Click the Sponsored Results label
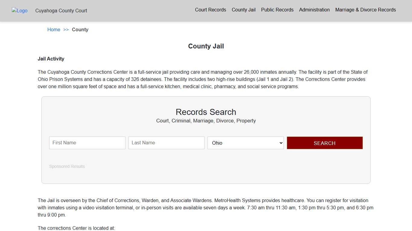Image resolution: width=412 pixels, height=231 pixels. [x=67, y=166]
